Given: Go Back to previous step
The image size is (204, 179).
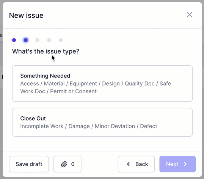Looking at the screenshot, I should pos(136,164).
